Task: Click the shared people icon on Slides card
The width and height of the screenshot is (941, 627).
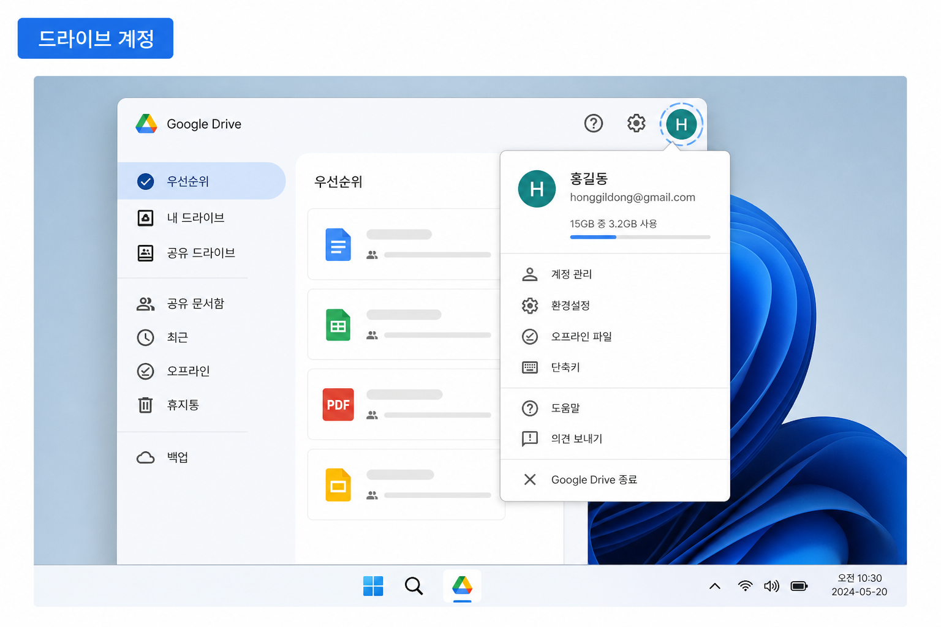Action: coord(372,495)
